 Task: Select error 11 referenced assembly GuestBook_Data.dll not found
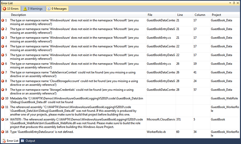click(73, 111)
